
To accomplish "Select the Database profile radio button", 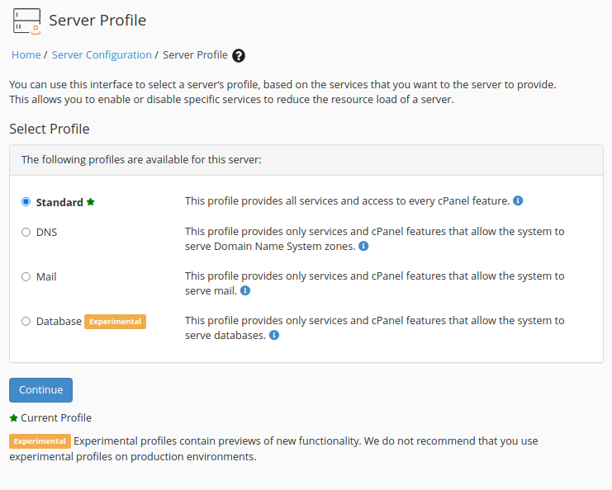I will coord(26,322).
